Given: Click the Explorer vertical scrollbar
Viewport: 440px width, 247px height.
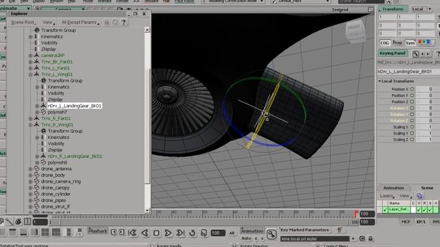Looking at the screenshot, I should (147, 120).
